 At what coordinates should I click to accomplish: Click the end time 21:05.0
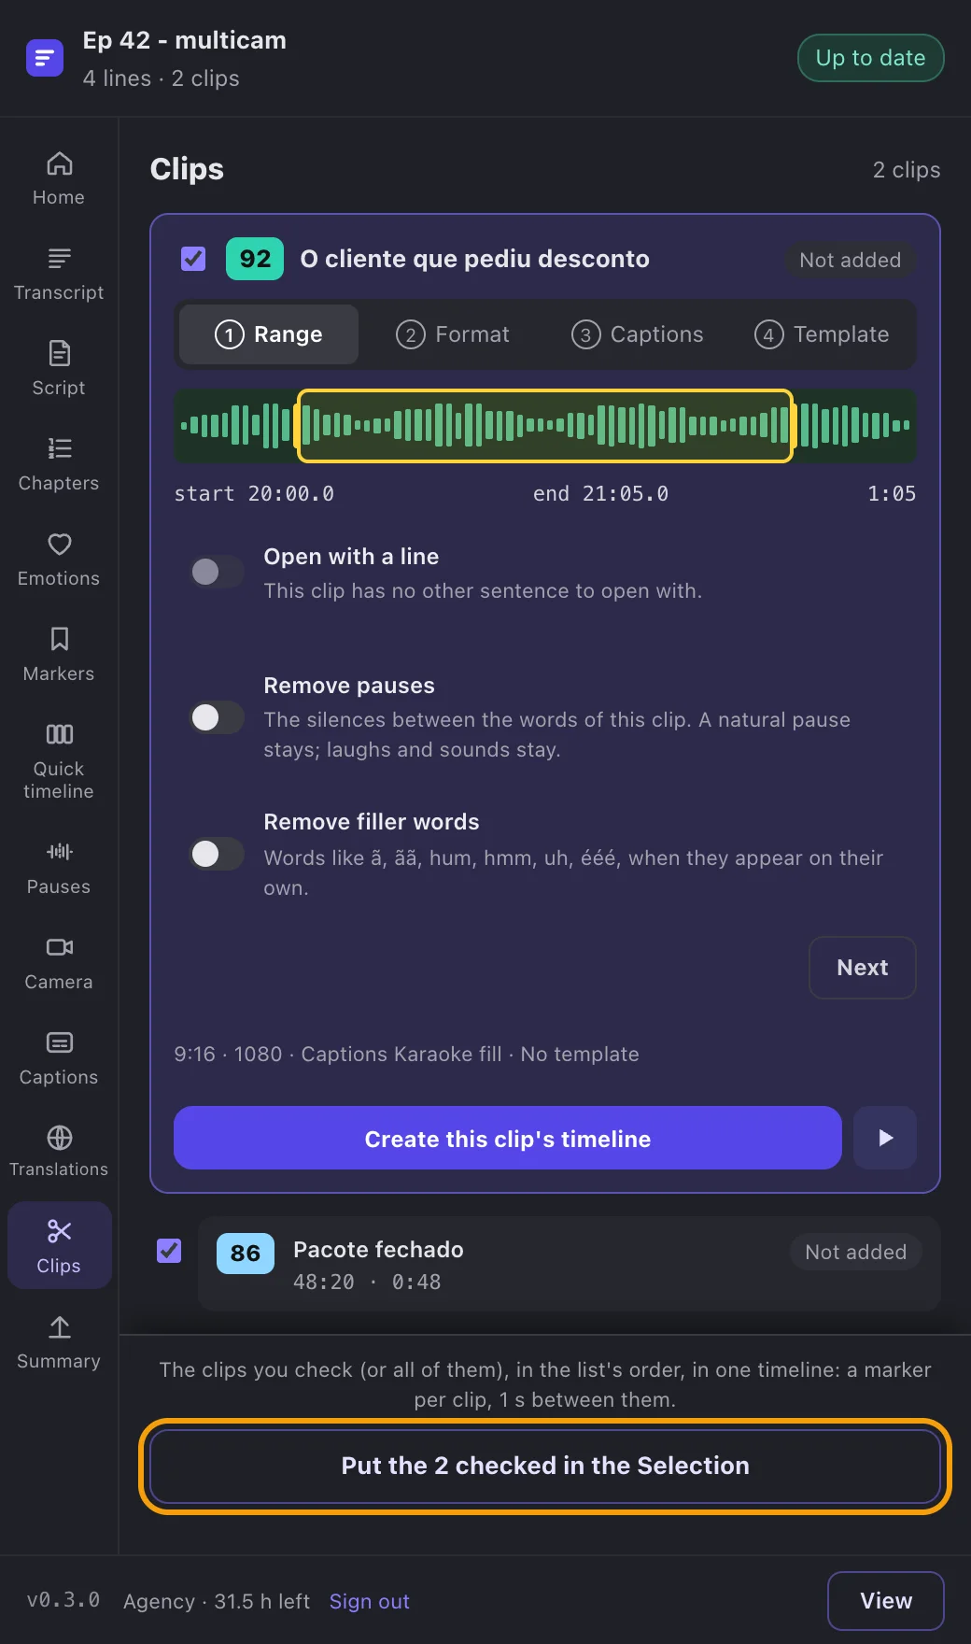(600, 494)
